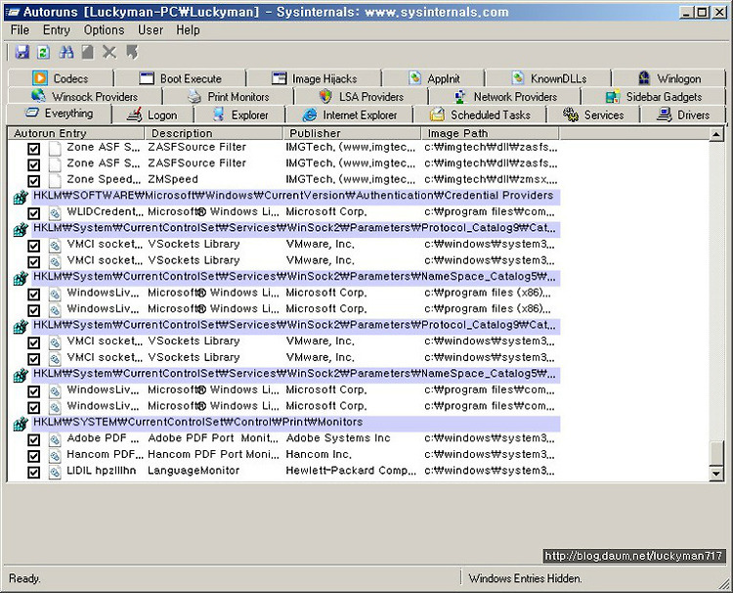
Task: Select the LSA Providers tab
Action: 362,97
